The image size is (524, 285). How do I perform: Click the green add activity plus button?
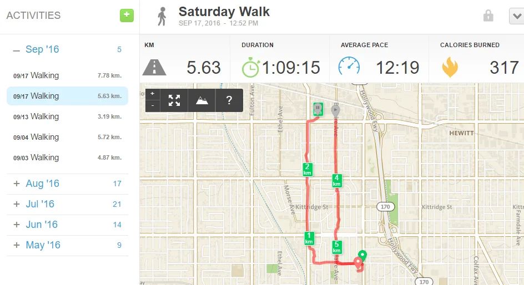tap(127, 16)
